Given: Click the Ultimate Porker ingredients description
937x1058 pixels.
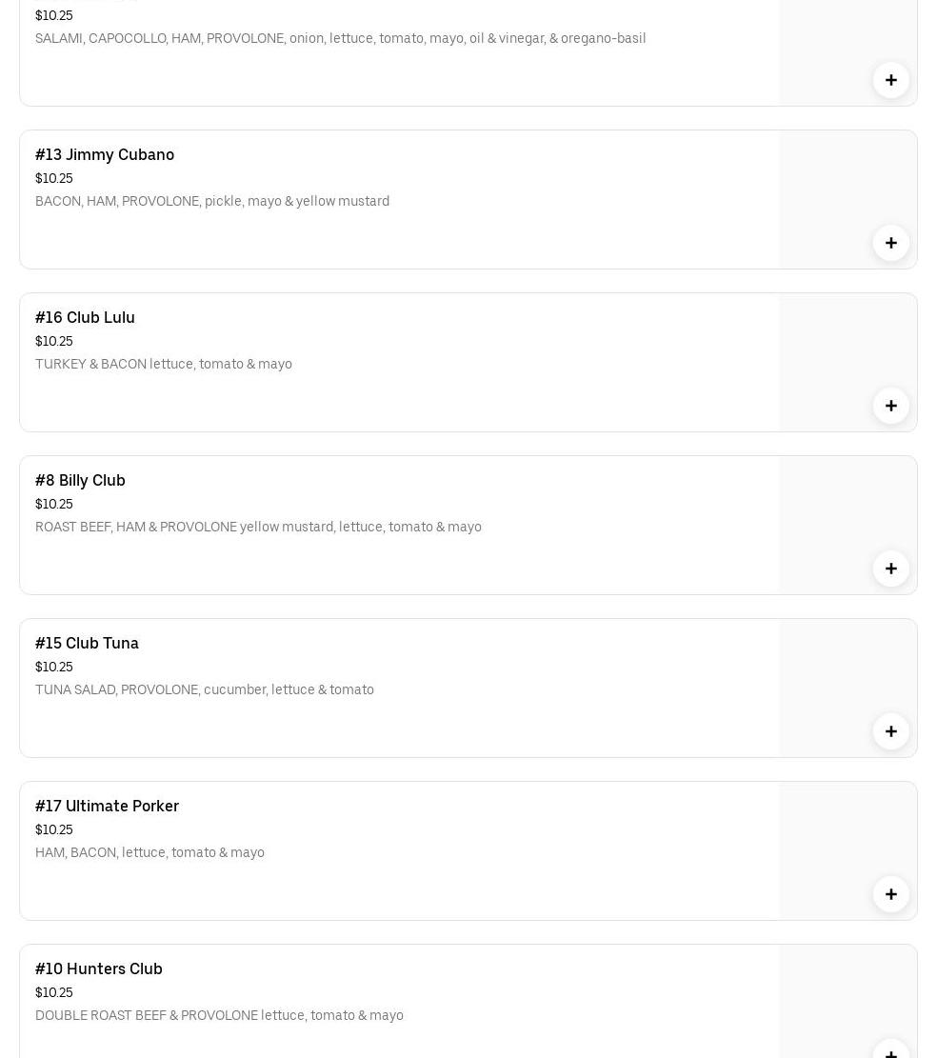Looking at the screenshot, I should [x=150, y=852].
